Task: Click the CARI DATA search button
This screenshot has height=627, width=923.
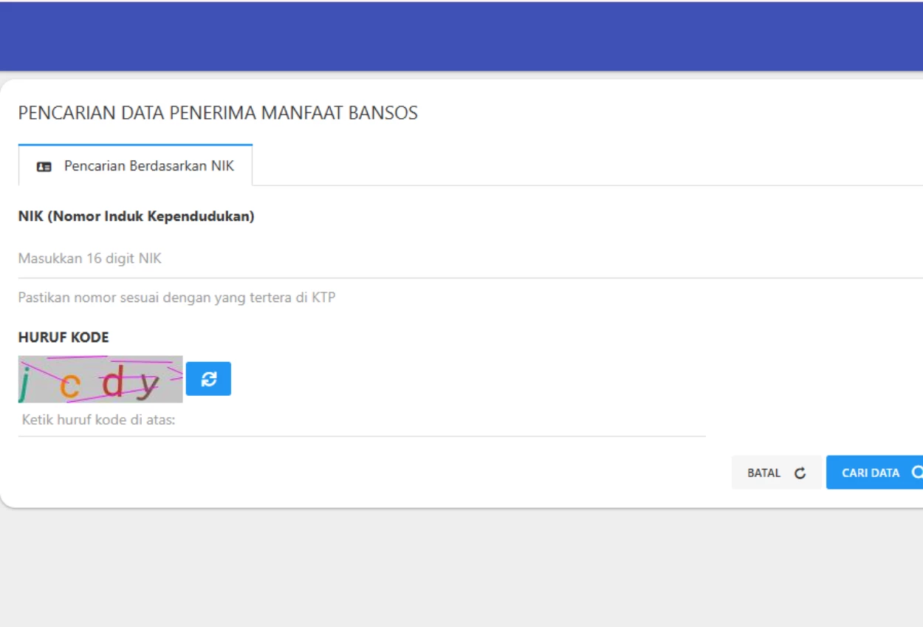Action: pos(875,473)
